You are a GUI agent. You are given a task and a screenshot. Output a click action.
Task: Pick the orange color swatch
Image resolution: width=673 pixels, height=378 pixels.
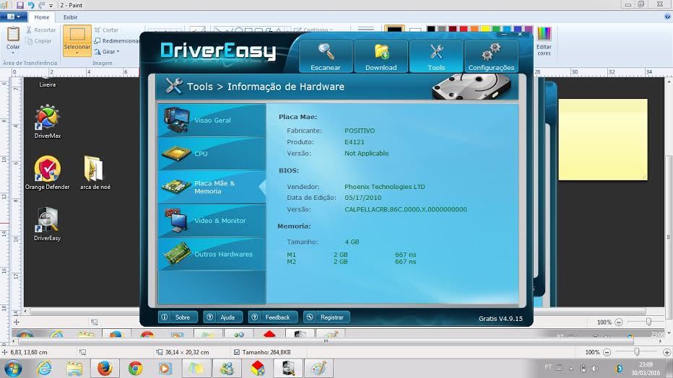(474, 29)
